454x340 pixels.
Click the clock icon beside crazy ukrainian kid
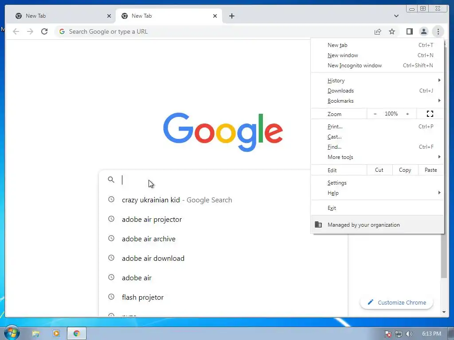click(x=111, y=200)
